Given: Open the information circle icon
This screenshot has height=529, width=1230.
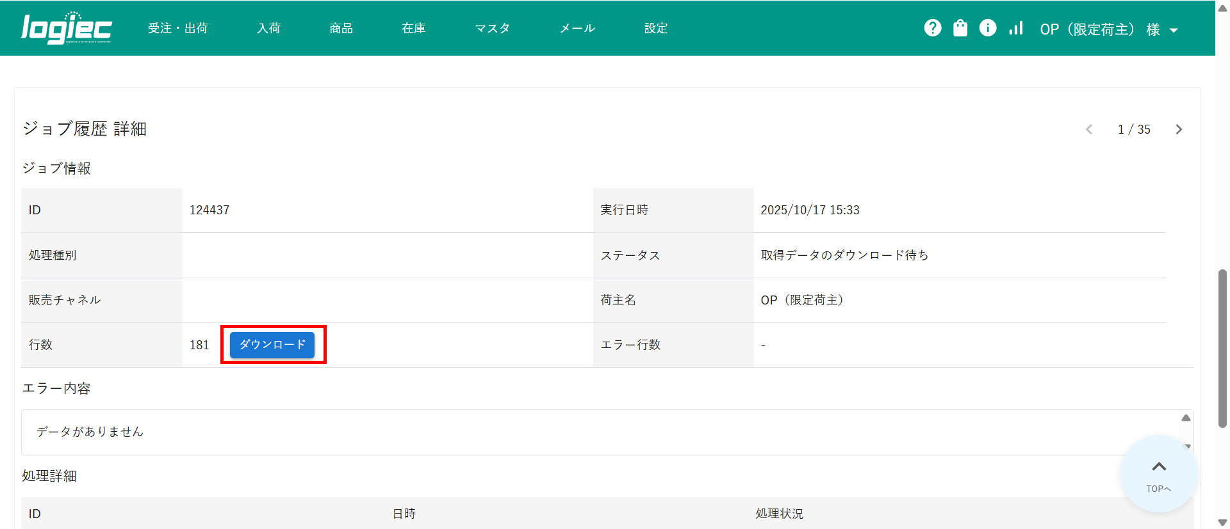Looking at the screenshot, I should click(x=988, y=28).
